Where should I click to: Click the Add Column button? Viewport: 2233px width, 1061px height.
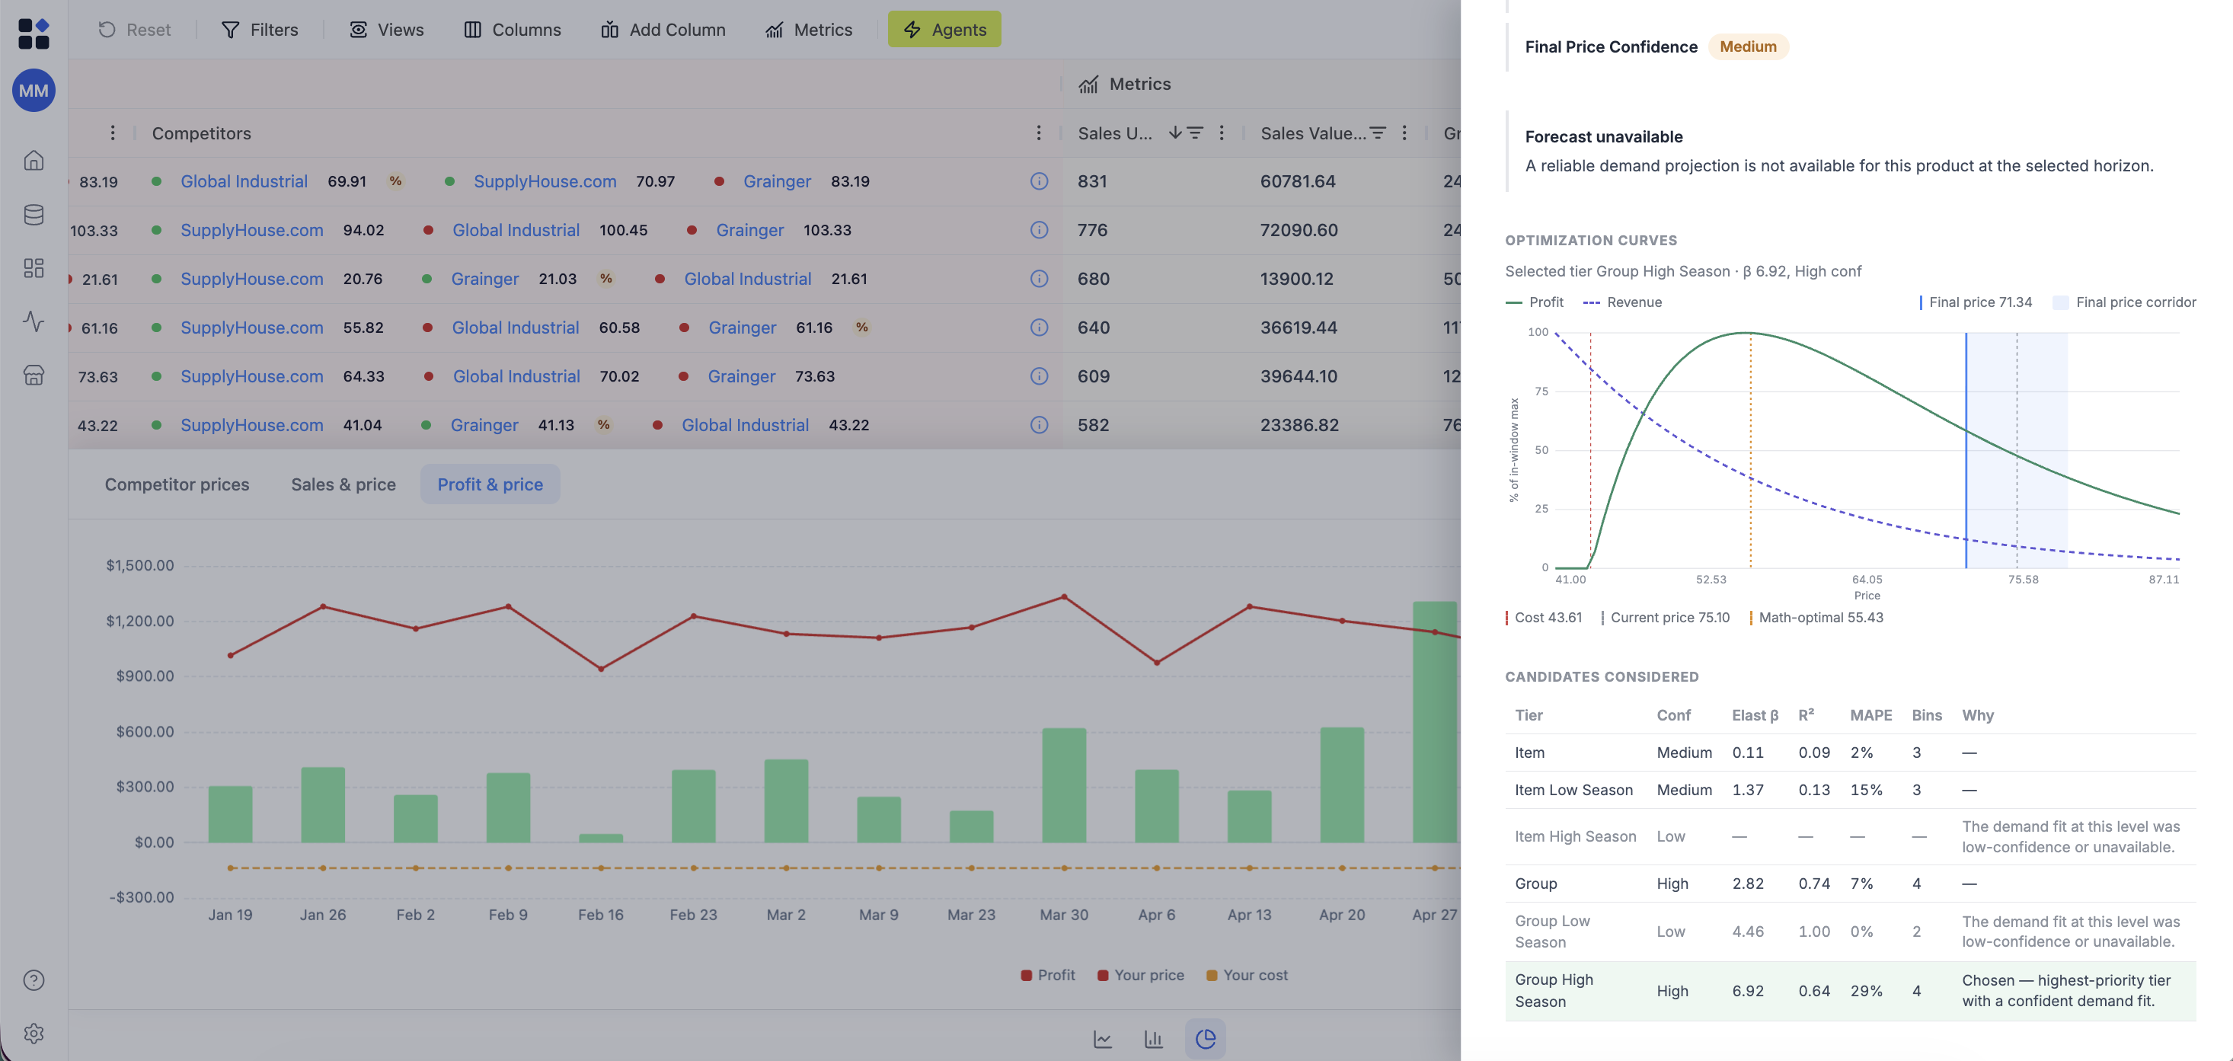click(x=663, y=30)
